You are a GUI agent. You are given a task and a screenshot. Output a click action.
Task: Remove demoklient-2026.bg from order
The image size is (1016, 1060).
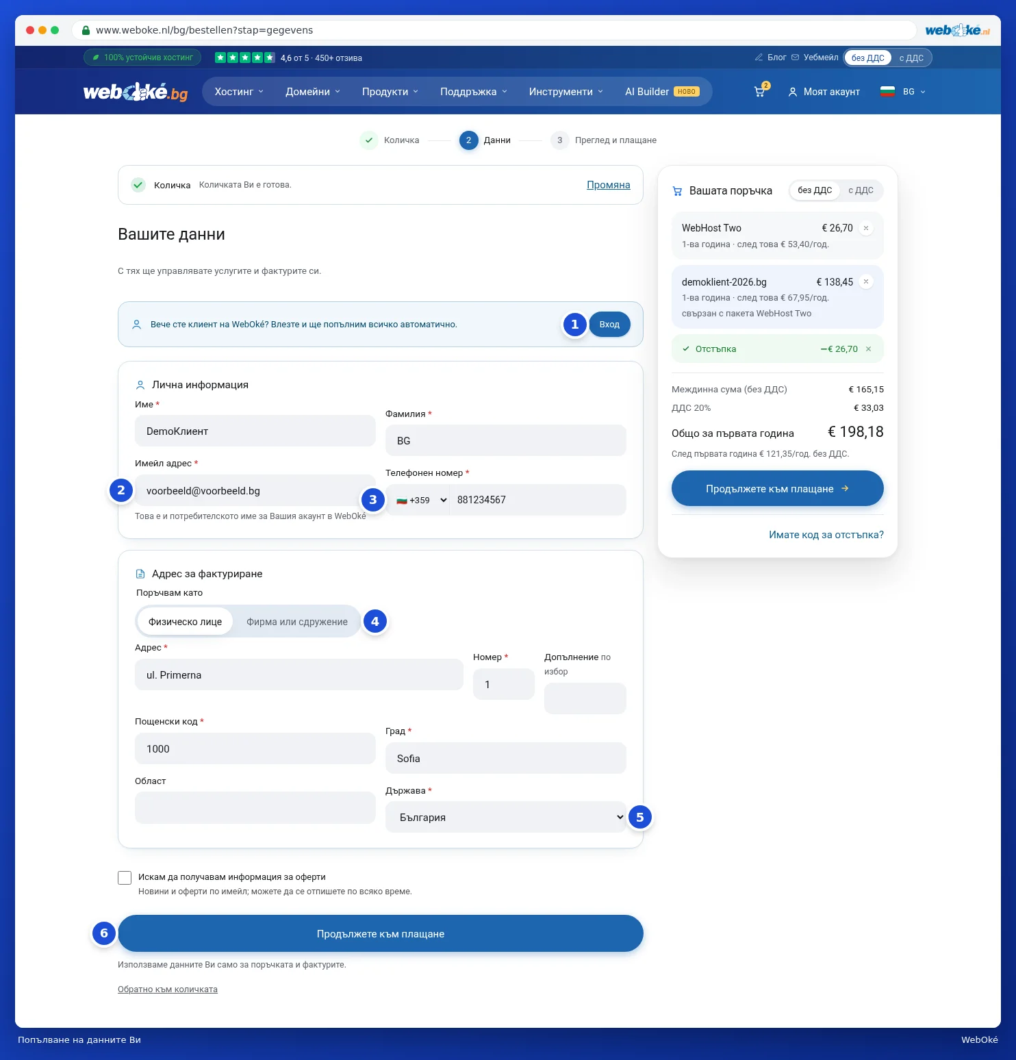(866, 281)
